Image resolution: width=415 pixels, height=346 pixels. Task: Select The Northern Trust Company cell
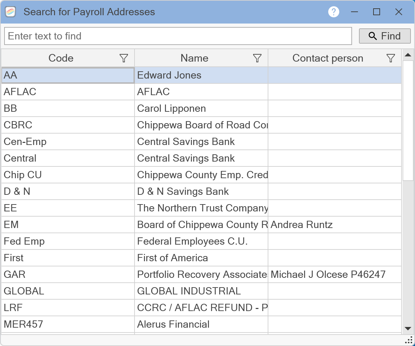tap(201, 208)
